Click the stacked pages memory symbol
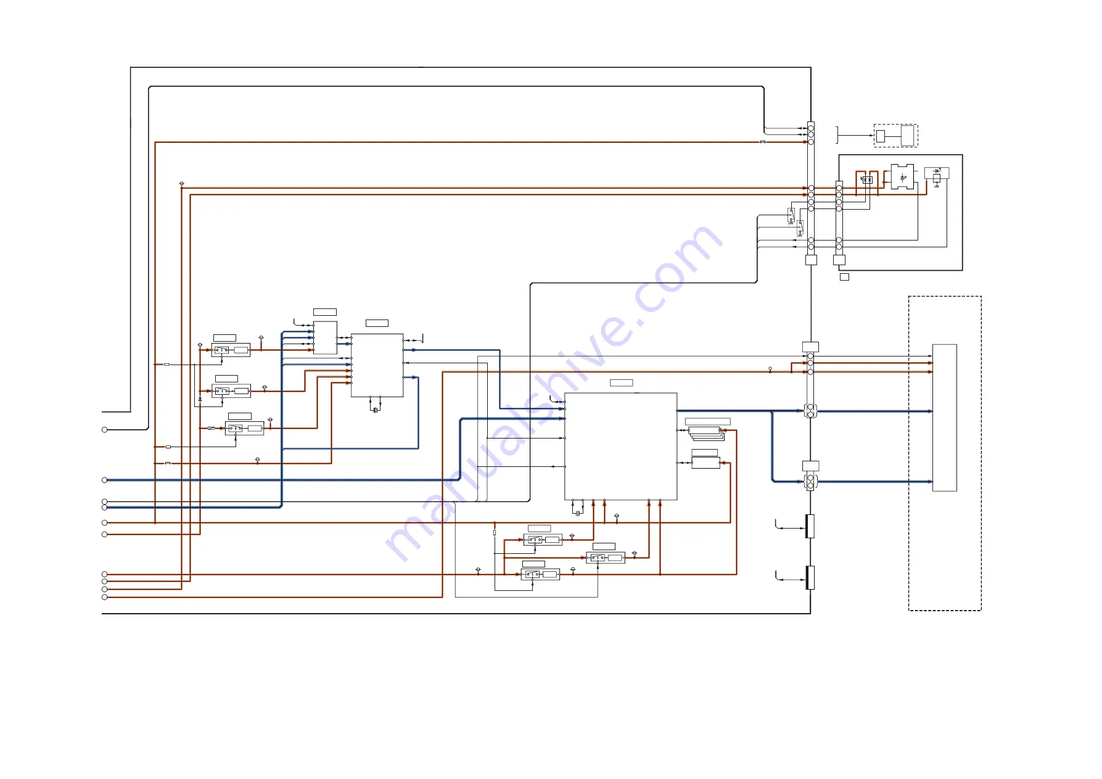1102x779 pixels. pos(707,433)
